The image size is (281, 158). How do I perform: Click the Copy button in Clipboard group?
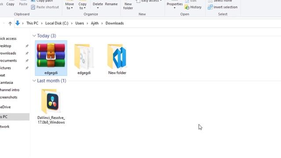coord(10,4)
